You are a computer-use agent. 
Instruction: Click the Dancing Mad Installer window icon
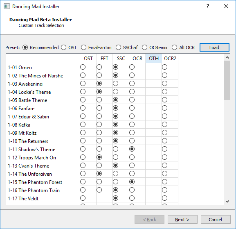(7, 6)
